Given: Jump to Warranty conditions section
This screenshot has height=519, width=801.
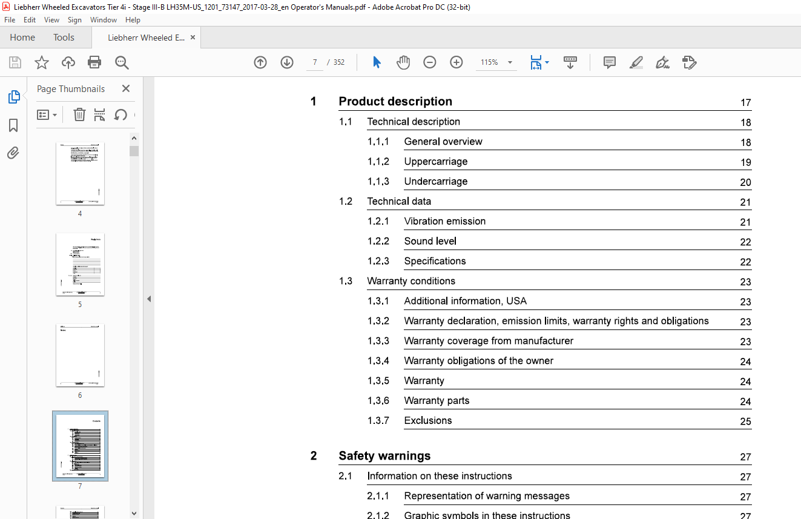Looking at the screenshot, I should (411, 281).
